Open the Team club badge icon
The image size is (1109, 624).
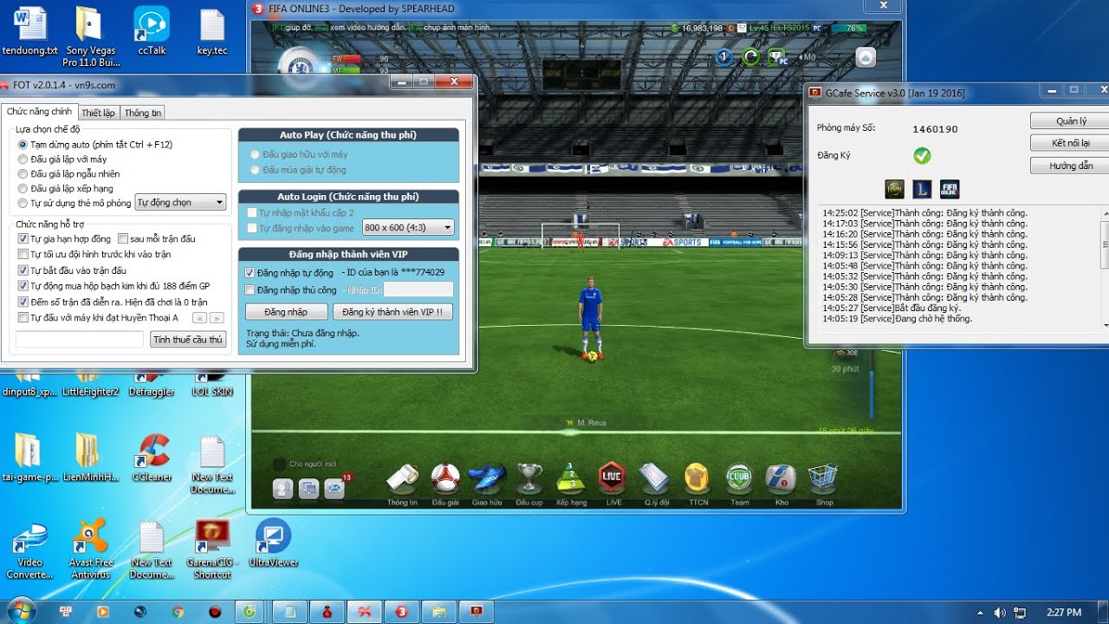739,478
